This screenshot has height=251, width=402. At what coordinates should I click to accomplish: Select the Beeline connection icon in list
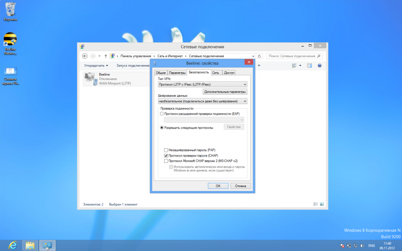(x=91, y=79)
